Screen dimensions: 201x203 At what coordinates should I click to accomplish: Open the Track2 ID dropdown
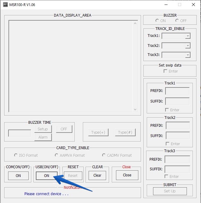click(188, 46)
